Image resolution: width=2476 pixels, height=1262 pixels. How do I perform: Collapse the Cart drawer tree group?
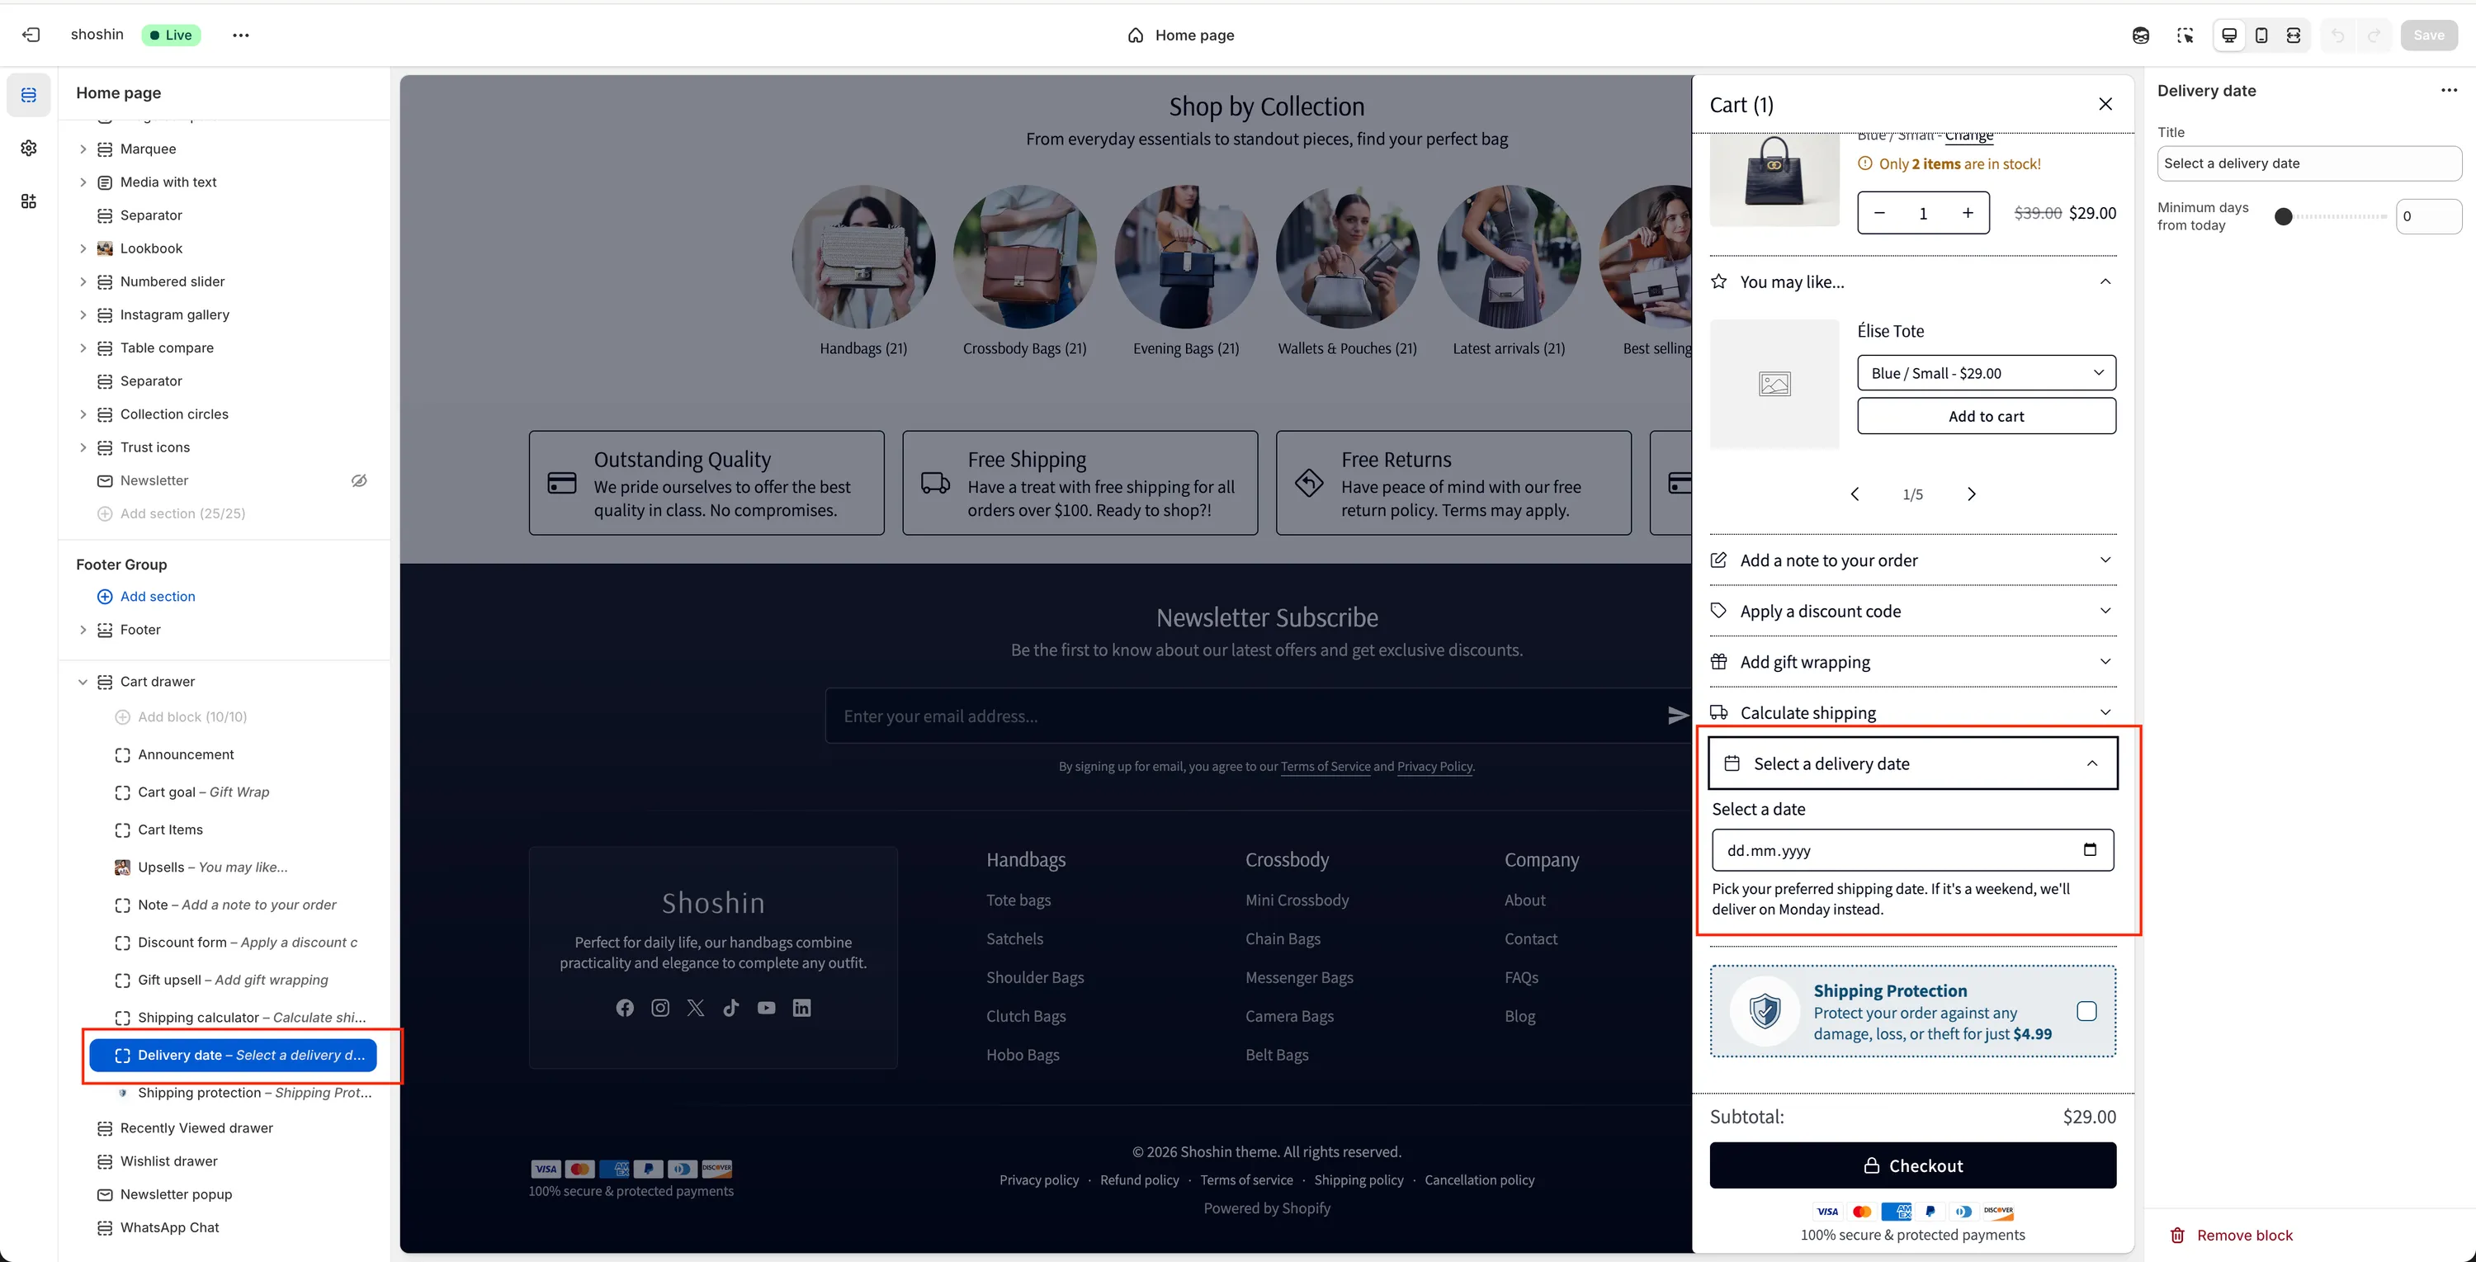(x=83, y=682)
